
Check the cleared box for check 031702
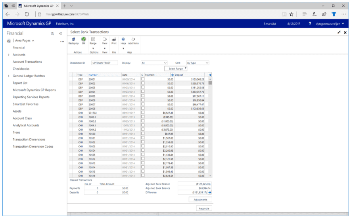143,113
